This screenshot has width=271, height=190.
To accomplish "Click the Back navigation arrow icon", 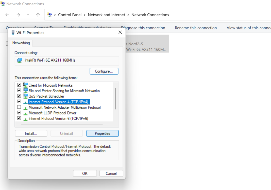I will click(x=7, y=15).
